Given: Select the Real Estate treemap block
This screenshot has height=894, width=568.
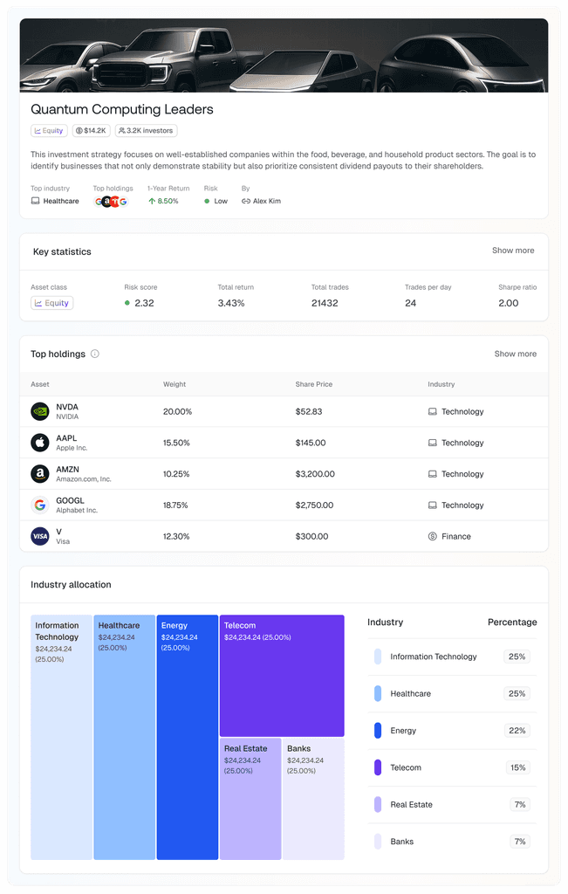Looking at the screenshot, I should tap(250, 799).
